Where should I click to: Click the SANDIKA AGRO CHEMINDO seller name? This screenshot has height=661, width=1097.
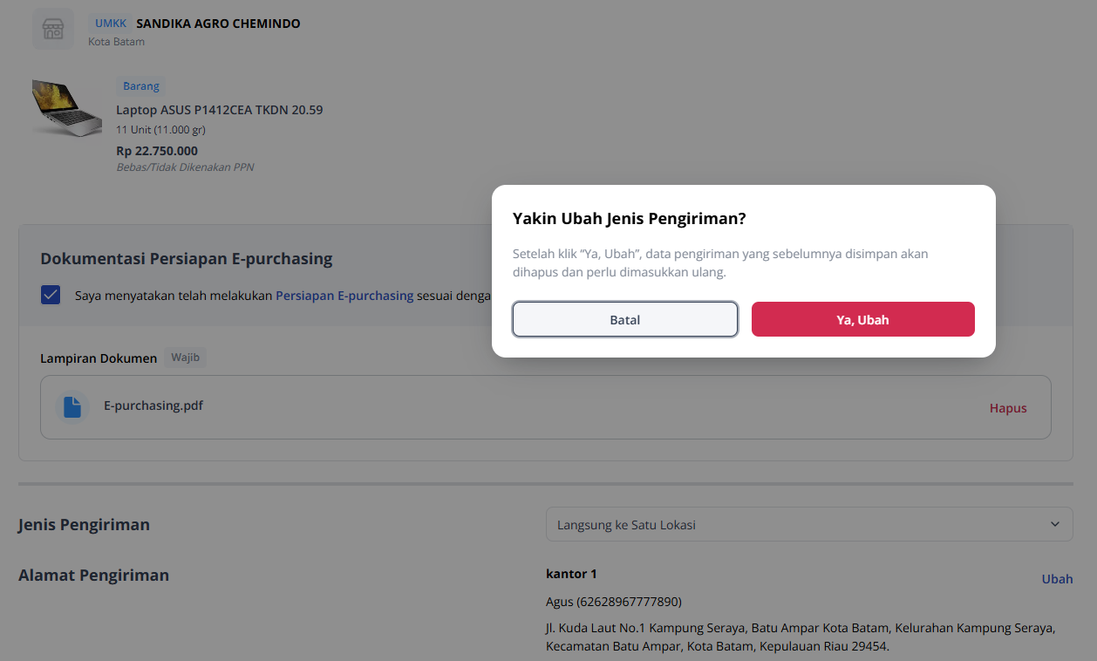(218, 24)
